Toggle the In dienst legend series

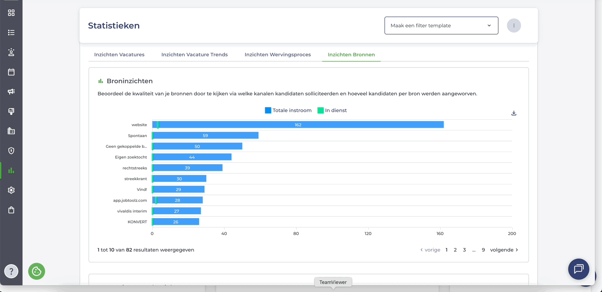332,110
